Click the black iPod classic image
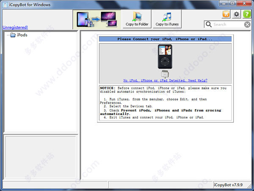The height and width of the screenshot is (191, 254). [165, 56]
